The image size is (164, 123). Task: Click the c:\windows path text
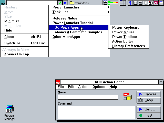point(82,3)
